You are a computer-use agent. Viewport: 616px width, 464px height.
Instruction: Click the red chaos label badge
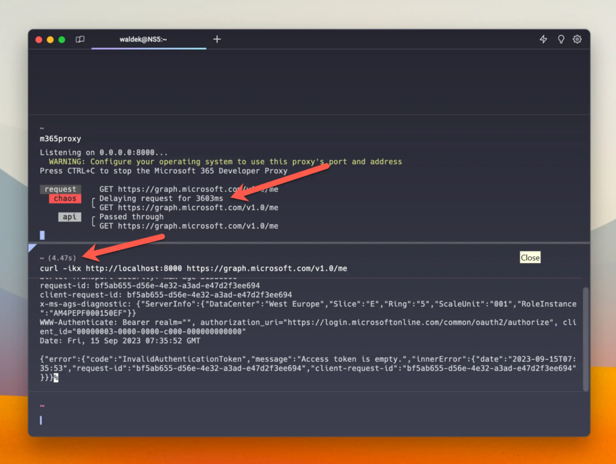tap(65, 199)
